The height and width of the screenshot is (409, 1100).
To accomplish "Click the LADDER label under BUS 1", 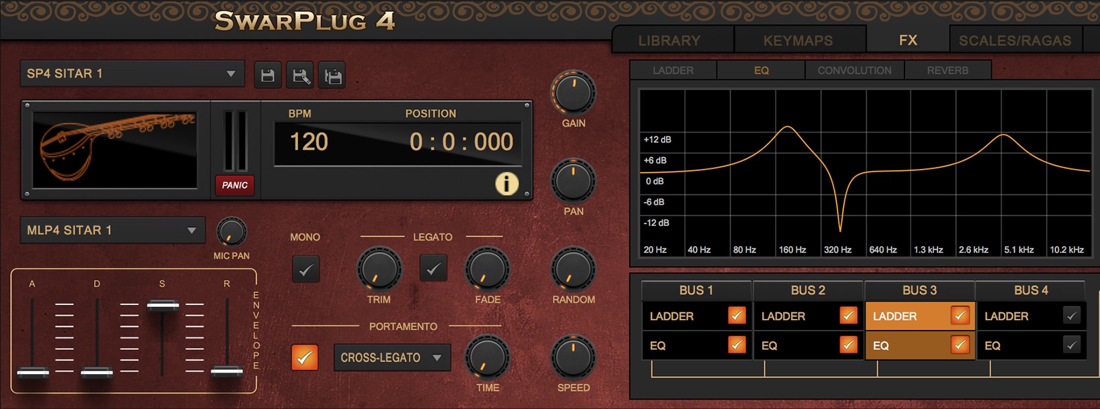I will (x=672, y=316).
